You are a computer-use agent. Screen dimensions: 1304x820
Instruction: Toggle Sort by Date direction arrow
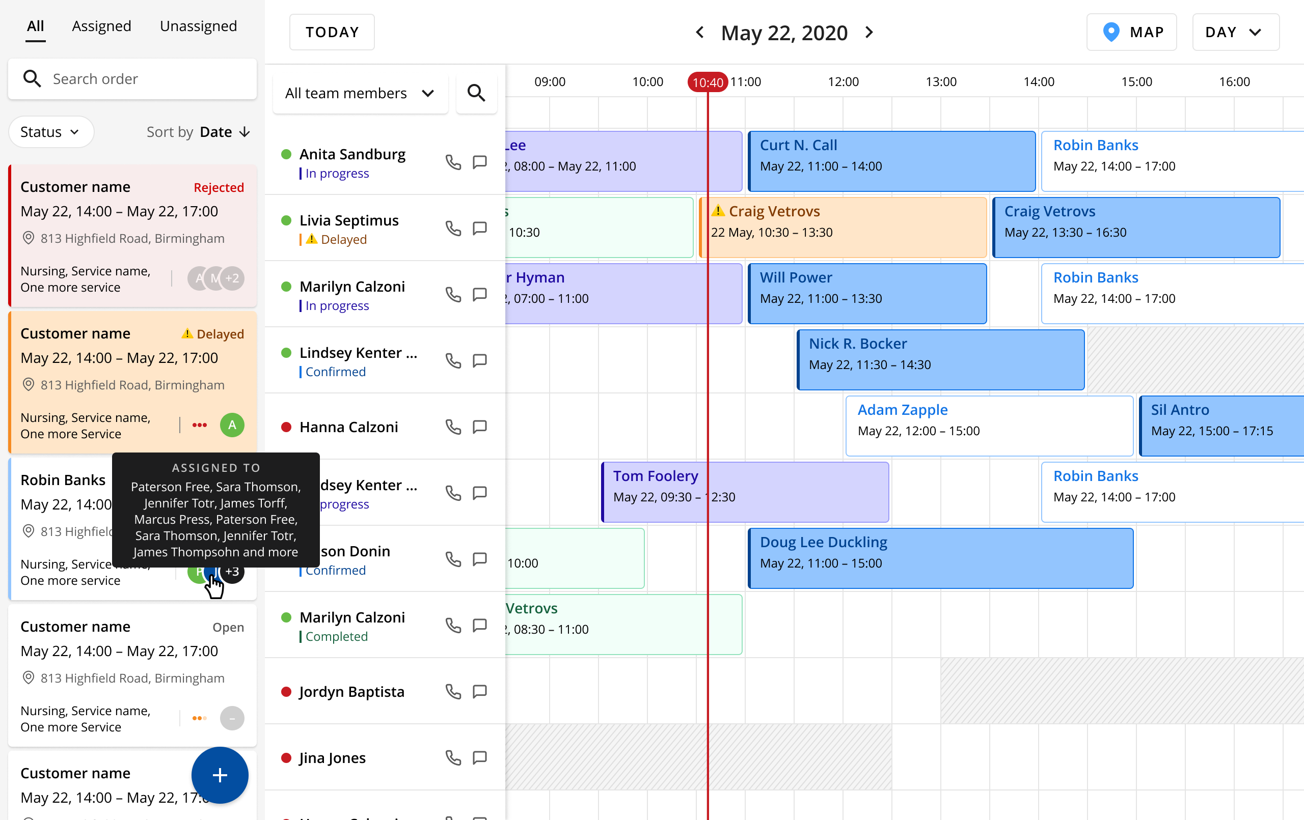[245, 132]
